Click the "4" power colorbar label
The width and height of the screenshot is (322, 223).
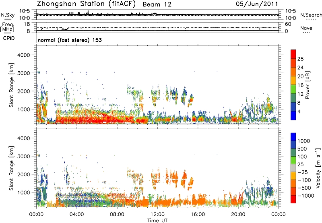pos(299,111)
